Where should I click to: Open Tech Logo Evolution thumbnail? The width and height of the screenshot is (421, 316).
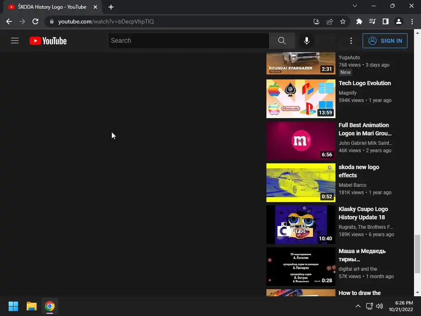pyautogui.click(x=301, y=99)
